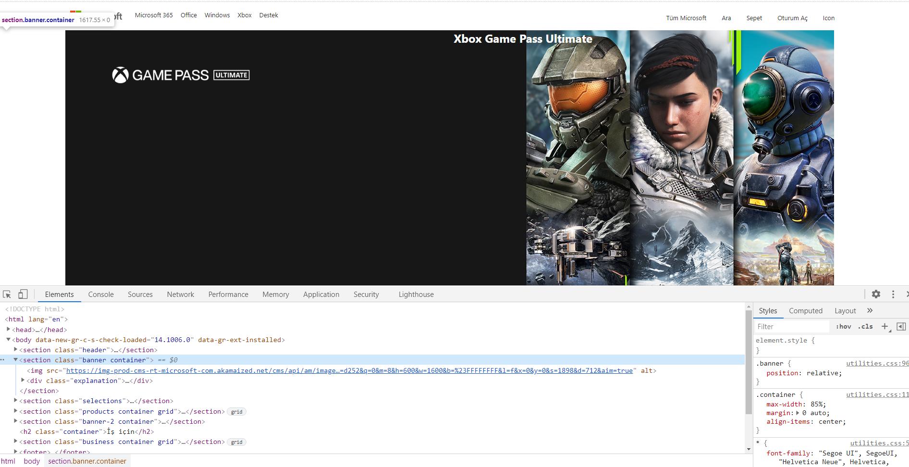Activate the inspect element picker icon
The width and height of the screenshot is (909, 467).
point(7,295)
